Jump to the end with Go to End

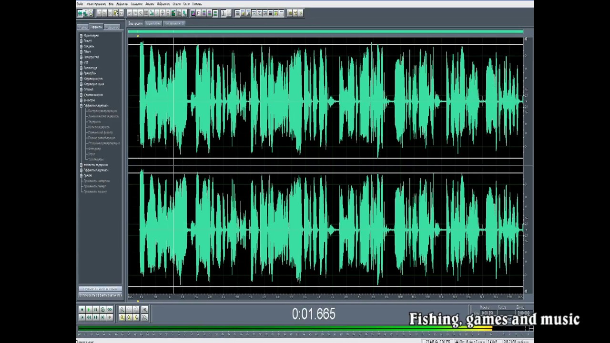point(102,317)
